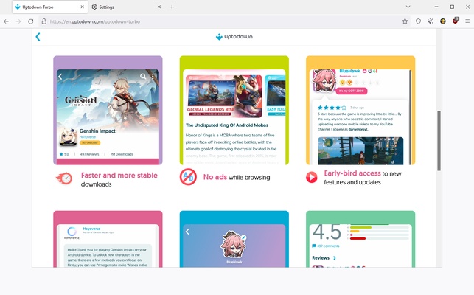The image size is (474, 295).
Task: Click the crossed-out AD no ads icon
Action: click(x=188, y=177)
